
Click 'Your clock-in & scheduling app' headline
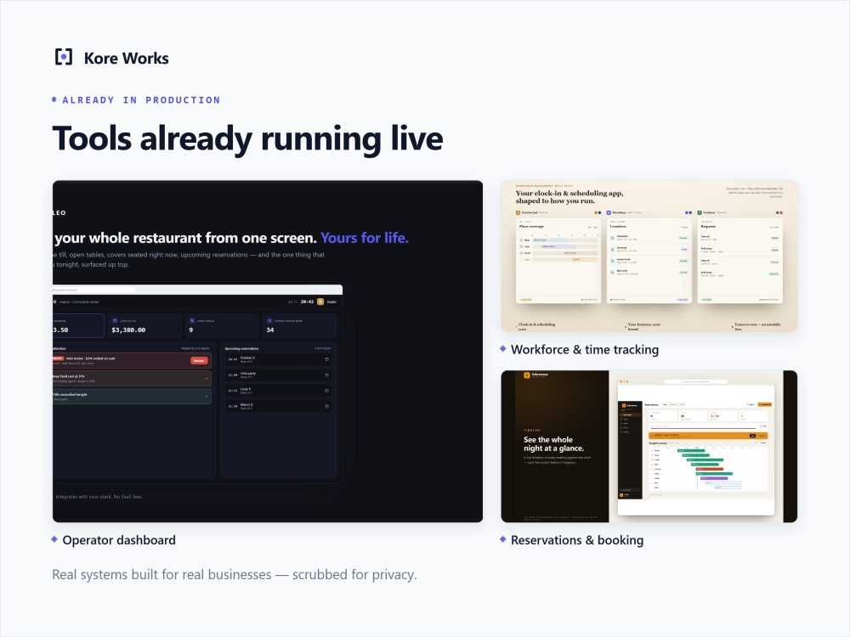569,197
